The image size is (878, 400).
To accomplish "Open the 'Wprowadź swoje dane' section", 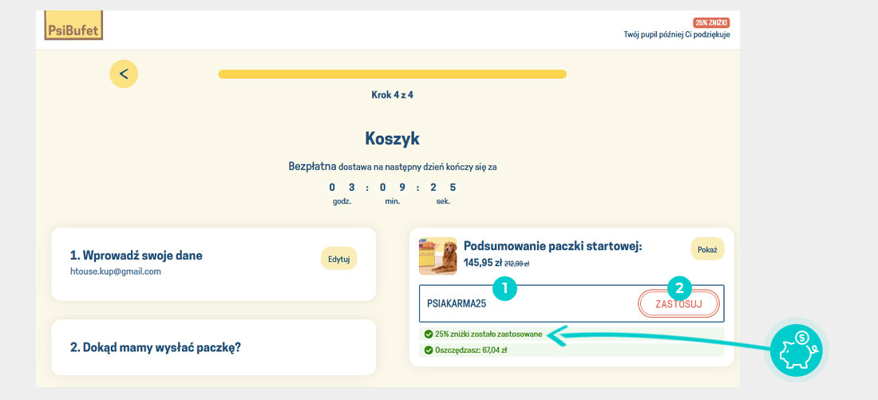I will [x=136, y=255].
